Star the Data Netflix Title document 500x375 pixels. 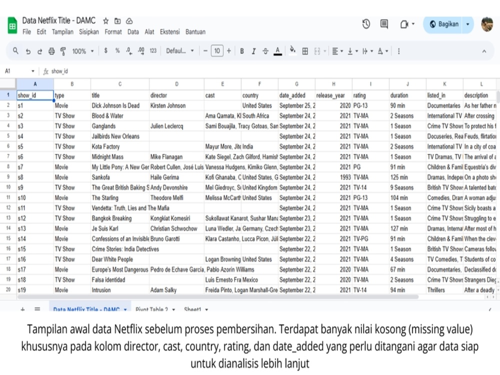pyautogui.click(x=106, y=21)
